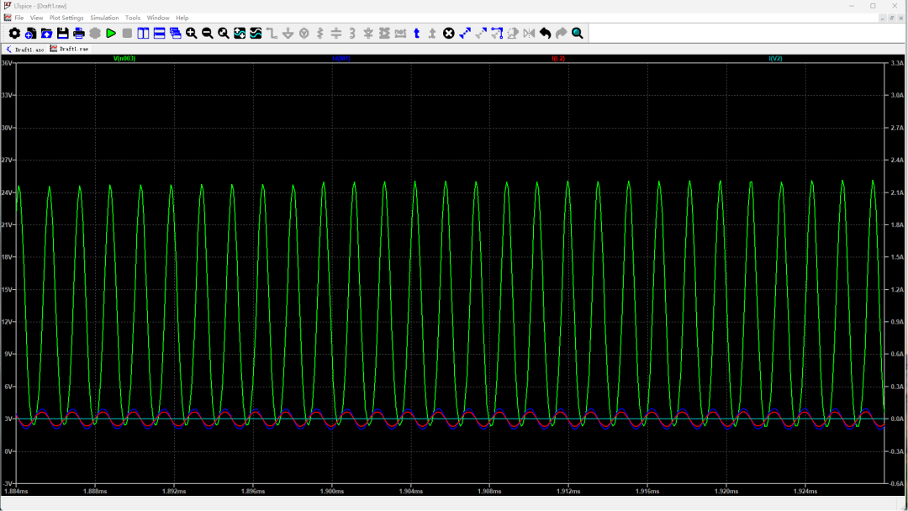The image size is (908, 511).
Task: Open a file with the folder icon
Action: click(47, 34)
